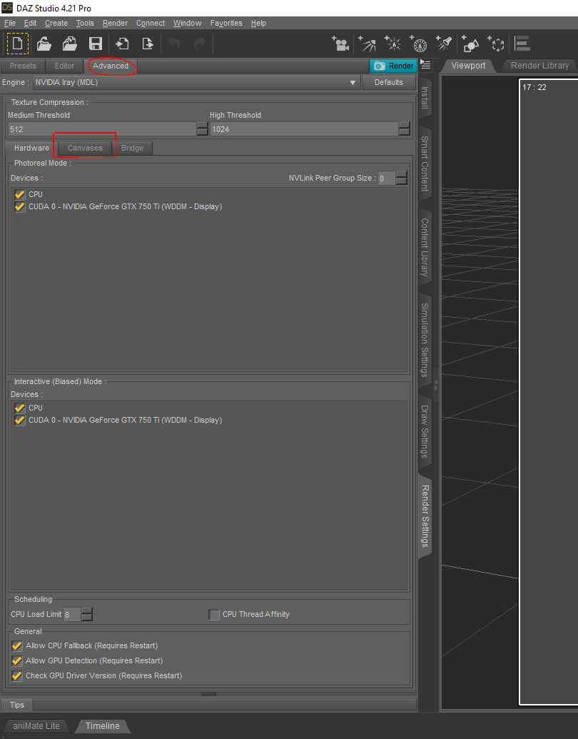This screenshot has width=578, height=739.
Task: Enable CPU Thread Affinity checkbox
Action: [x=214, y=614]
